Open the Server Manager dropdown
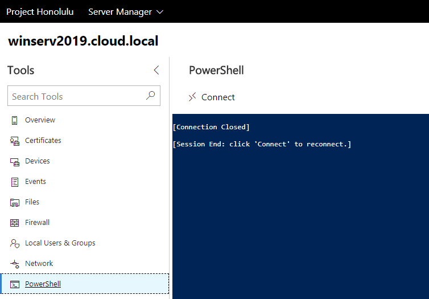 (126, 11)
